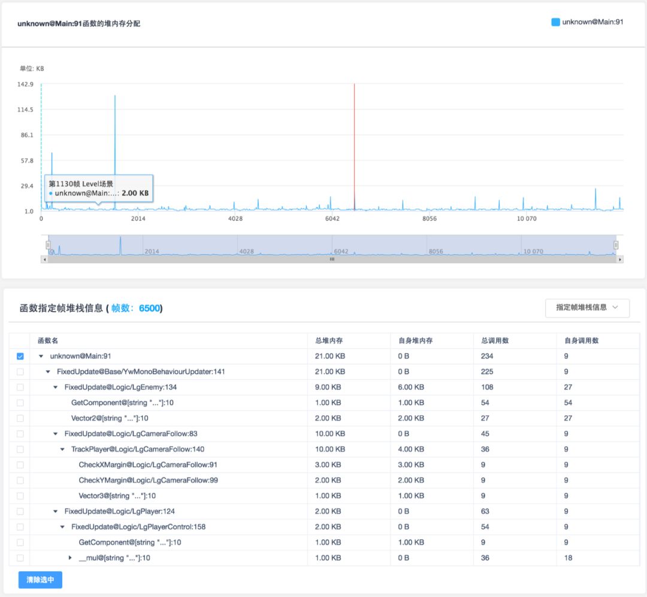The image size is (647, 597).
Task: Click the left arrow of the chart scrollbar
Action: tap(44, 260)
